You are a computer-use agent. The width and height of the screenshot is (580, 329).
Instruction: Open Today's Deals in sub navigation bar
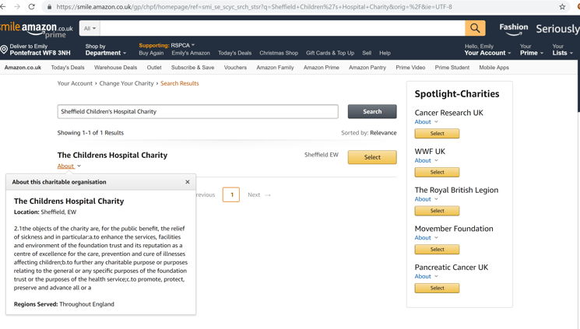68,68
